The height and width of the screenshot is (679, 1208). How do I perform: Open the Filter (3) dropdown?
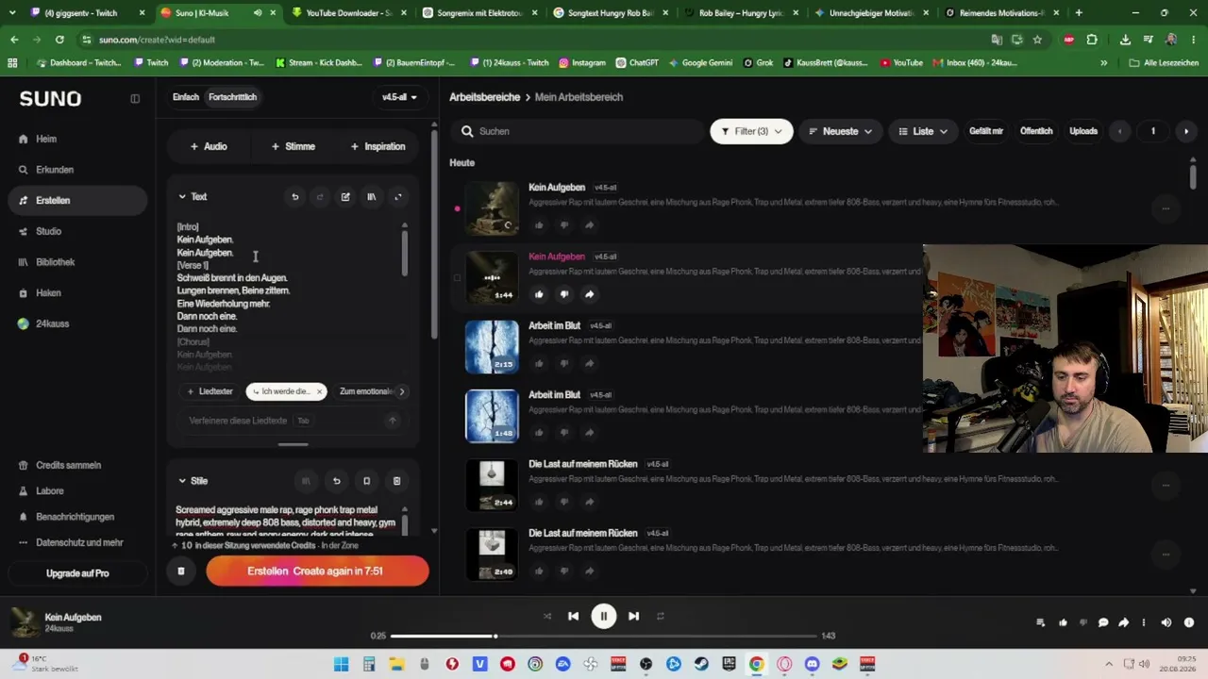click(751, 131)
